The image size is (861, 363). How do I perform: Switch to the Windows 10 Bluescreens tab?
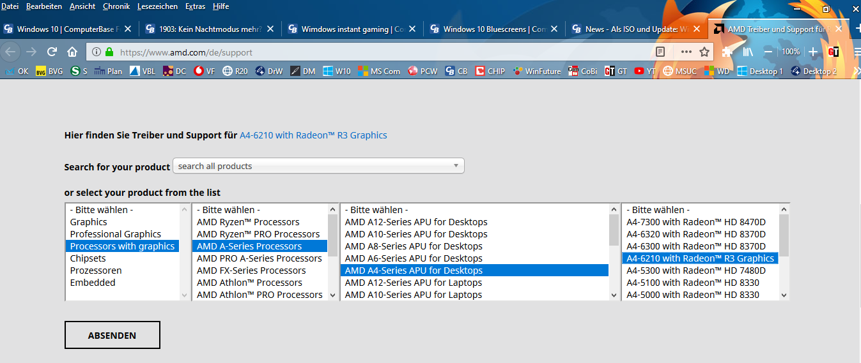tap(493, 29)
